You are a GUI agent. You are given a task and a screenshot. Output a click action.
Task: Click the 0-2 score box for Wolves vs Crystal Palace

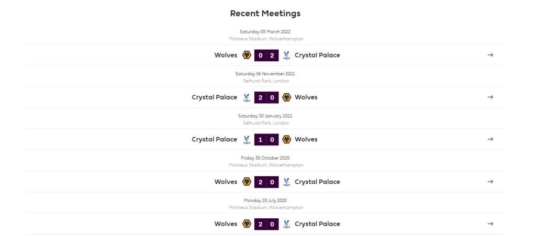[266, 55]
